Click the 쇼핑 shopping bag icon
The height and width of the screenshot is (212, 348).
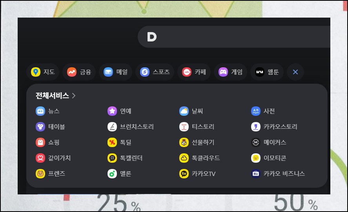40,142
